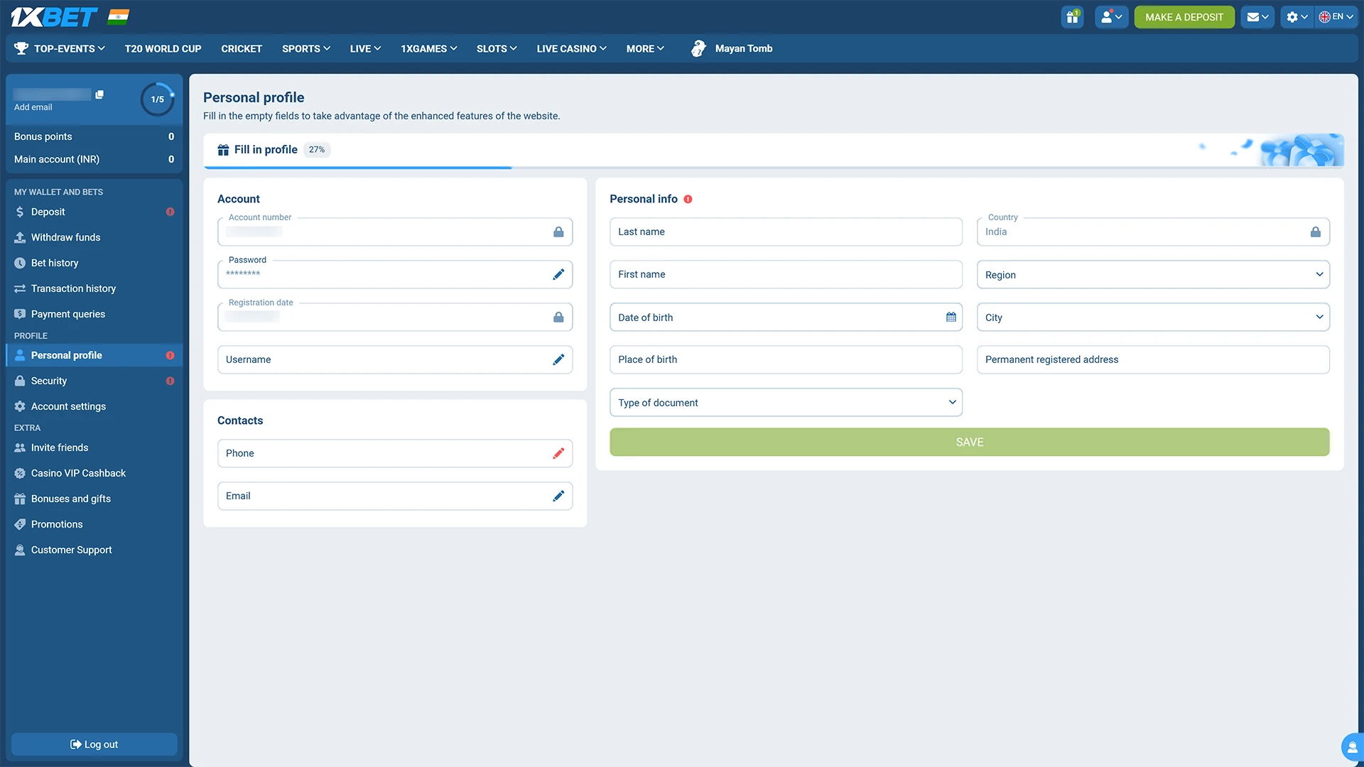This screenshot has height=767, width=1364.
Task: Click the envelope messages icon
Action: click(1254, 16)
